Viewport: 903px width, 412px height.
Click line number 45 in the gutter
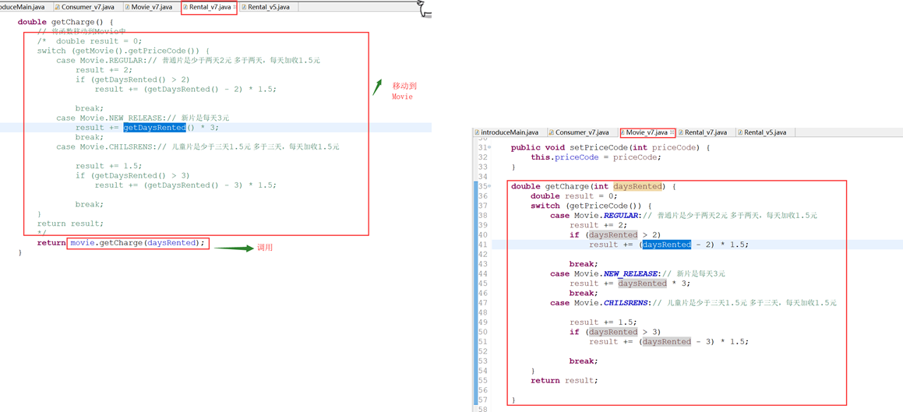click(x=482, y=283)
